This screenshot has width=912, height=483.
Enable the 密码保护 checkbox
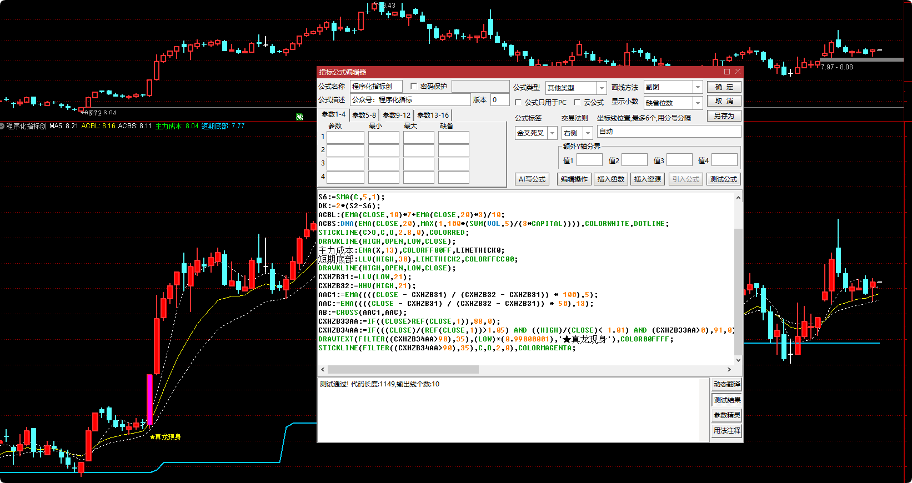tap(414, 86)
